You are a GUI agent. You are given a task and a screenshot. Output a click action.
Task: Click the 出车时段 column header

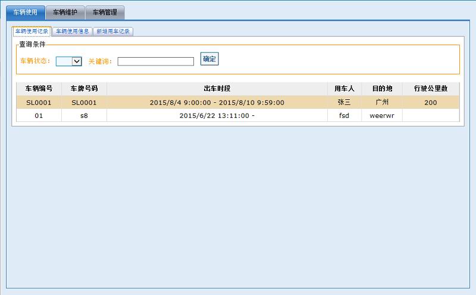(217, 89)
